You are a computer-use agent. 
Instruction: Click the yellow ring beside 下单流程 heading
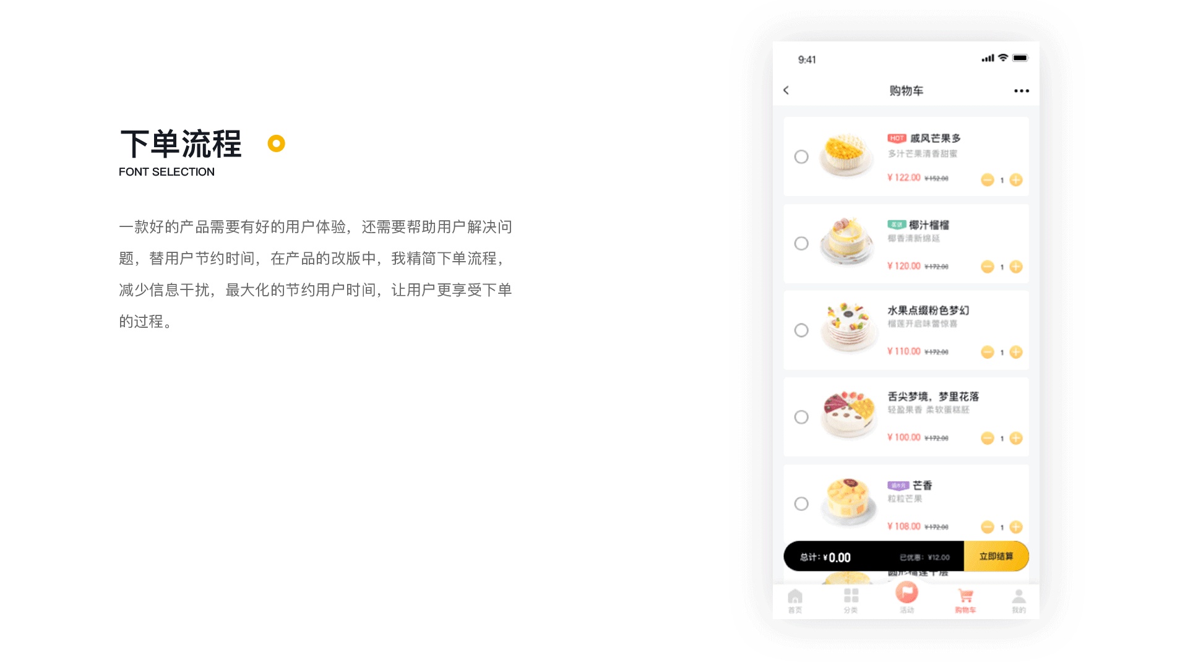[276, 143]
